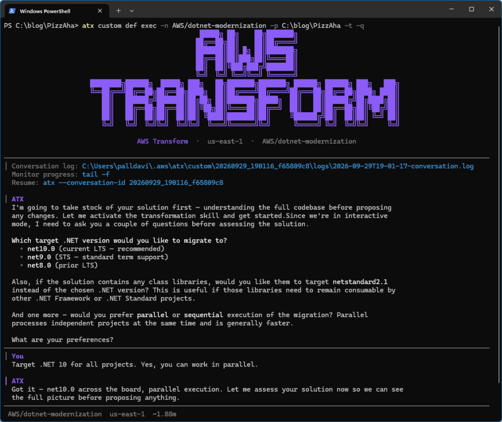Click the AWS TRANSFORM ASCII art banner
Image resolution: width=502 pixels, height=422 pixels.
pos(245,78)
